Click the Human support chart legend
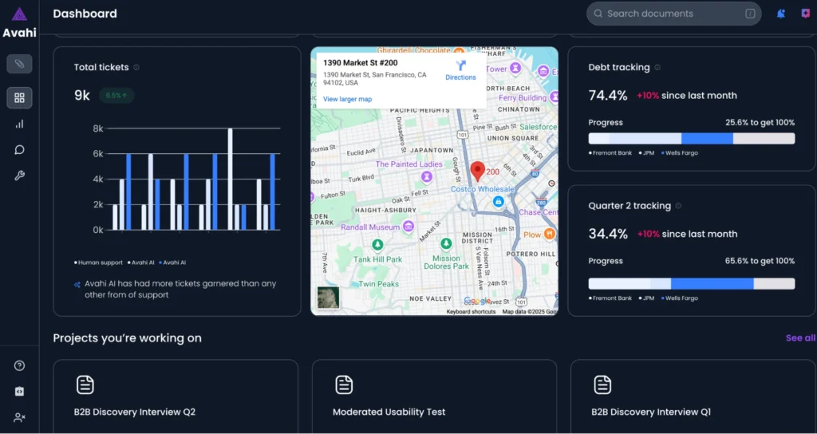Image resolution: width=817 pixels, height=434 pixels. click(x=98, y=262)
